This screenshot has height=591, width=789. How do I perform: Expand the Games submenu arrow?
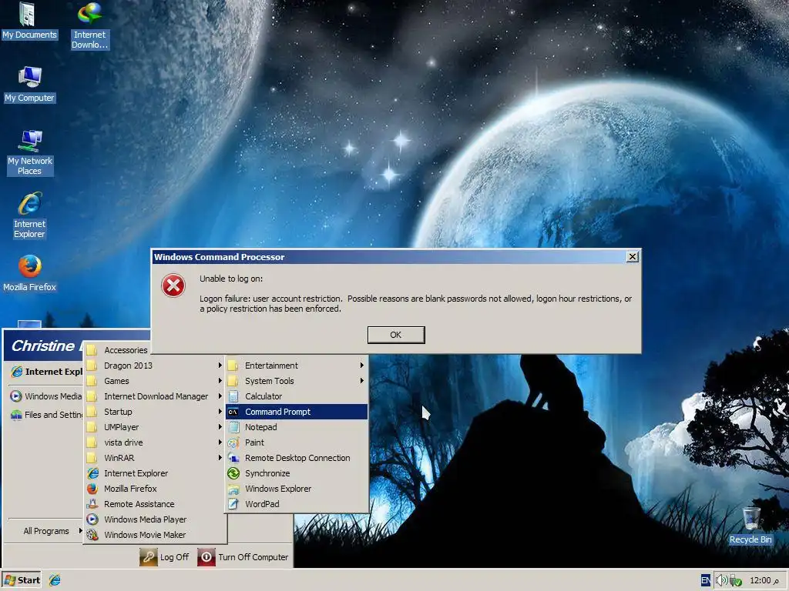(220, 381)
